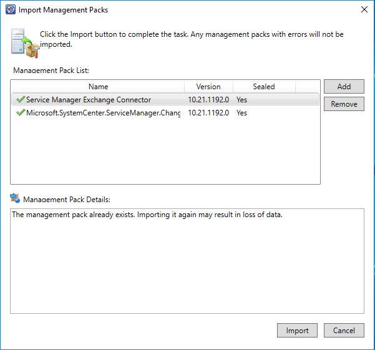Click the Cancel button
The image size is (375, 350).
pyautogui.click(x=344, y=331)
